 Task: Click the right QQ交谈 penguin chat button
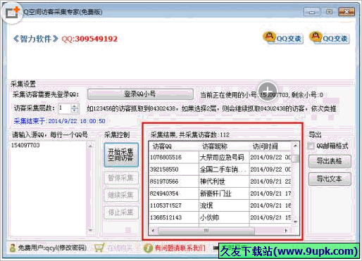coord(330,38)
